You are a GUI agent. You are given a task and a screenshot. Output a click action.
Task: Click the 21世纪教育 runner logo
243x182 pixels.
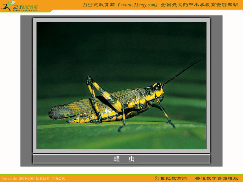click(x=19, y=6)
